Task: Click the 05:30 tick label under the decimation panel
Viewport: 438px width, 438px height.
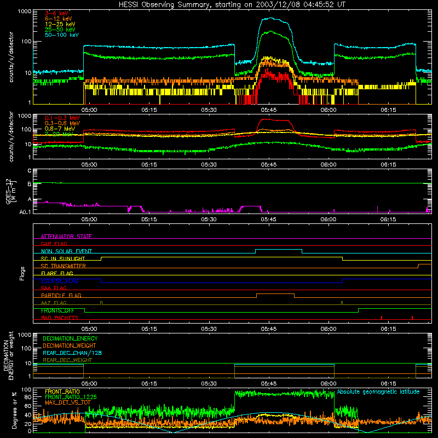Action: (209, 384)
